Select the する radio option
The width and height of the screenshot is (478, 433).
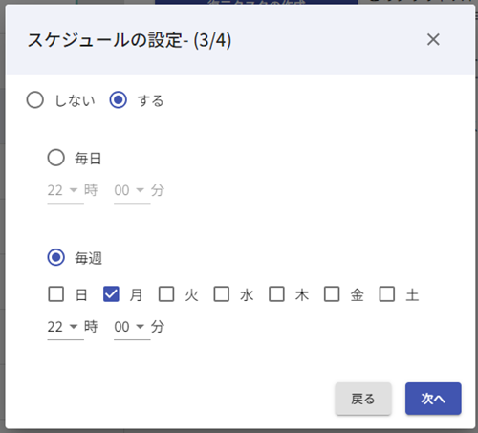(119, 100)
